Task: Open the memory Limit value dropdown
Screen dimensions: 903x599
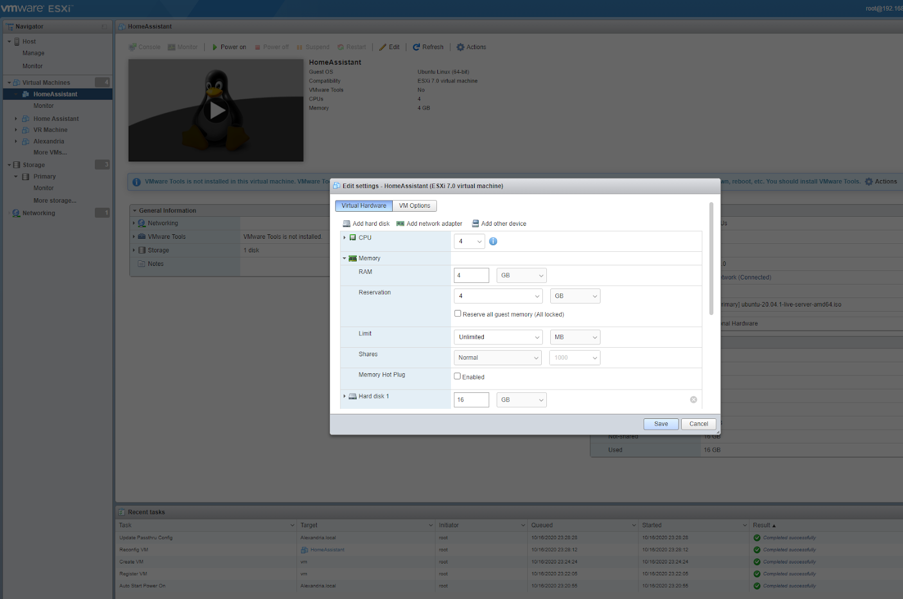Action: point(498,337)
